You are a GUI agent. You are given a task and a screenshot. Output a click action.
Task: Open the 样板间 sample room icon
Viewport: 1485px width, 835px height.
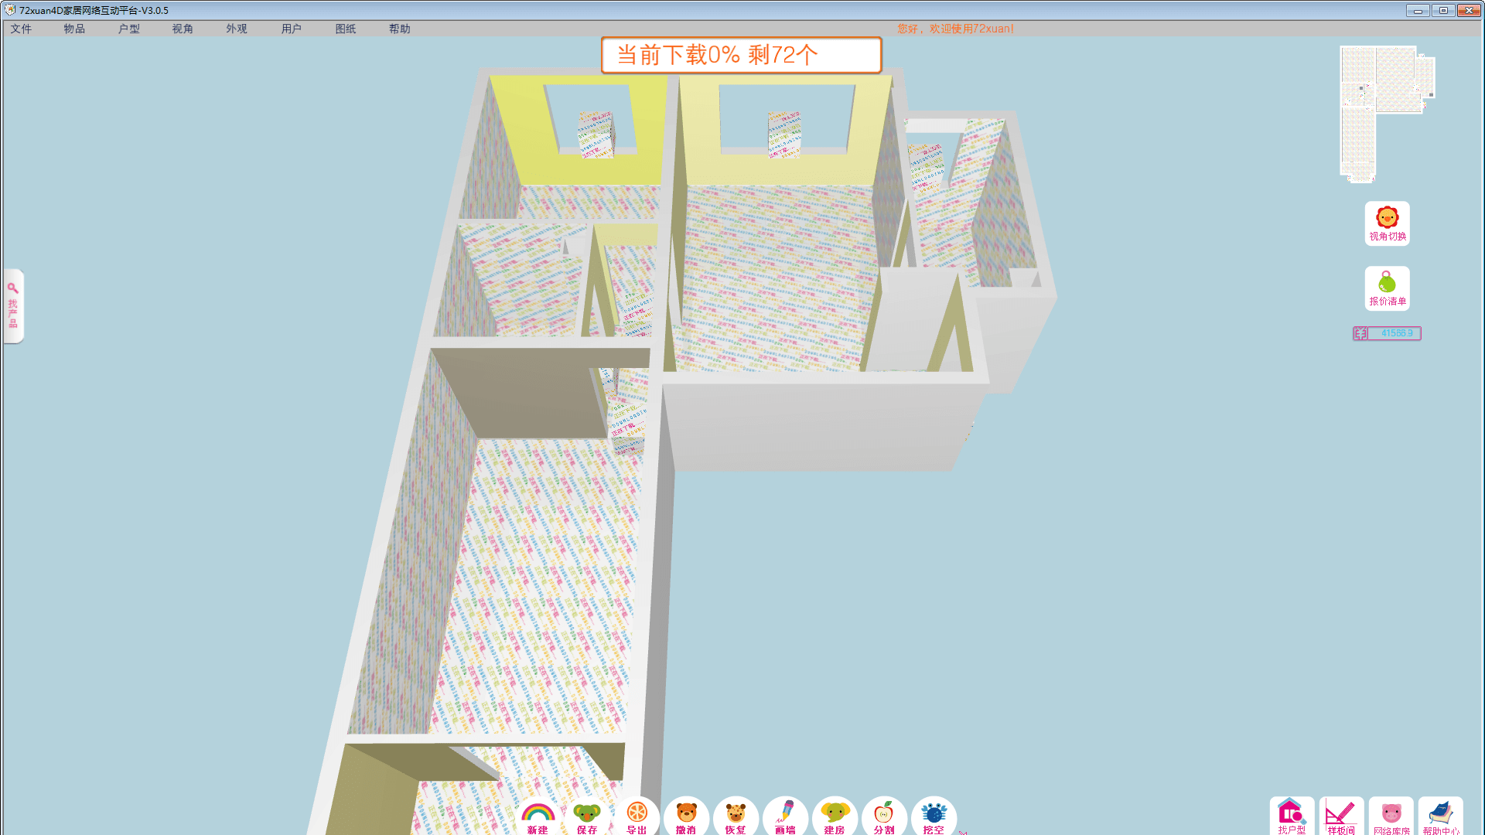coord(1341,816)
